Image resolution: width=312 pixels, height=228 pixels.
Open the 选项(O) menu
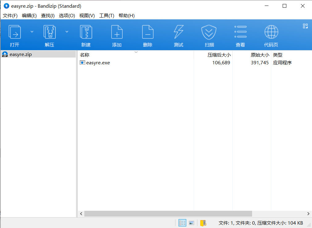click(x=67, y=16)
